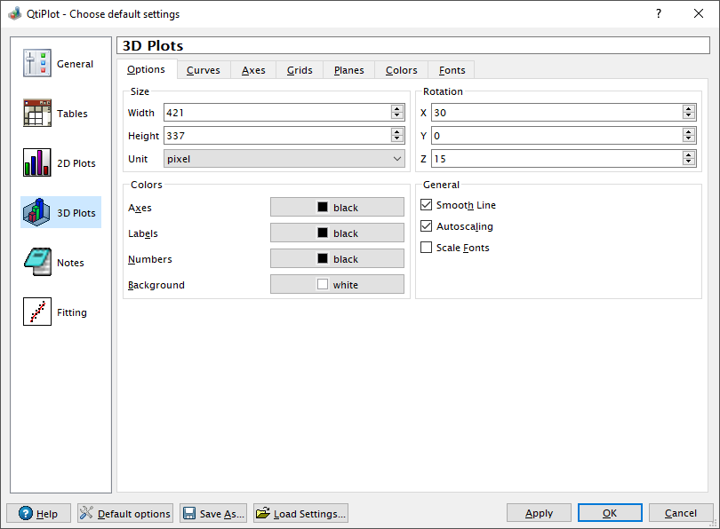Screen dimensions: 720x529
Task: Click the Help button question icon
Action: [25, 513]
